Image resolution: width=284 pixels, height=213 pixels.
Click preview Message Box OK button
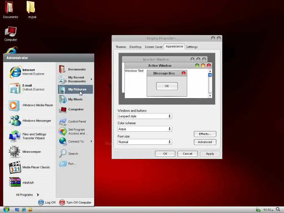pyautogui.click(x=167, y=86)
